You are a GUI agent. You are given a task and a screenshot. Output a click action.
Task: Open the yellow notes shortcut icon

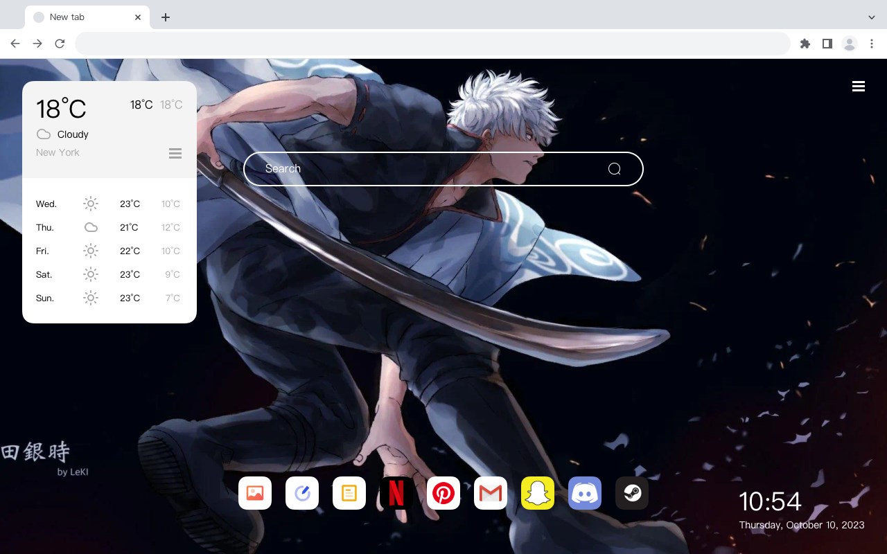pyautogui.click(x=349, y=493)
